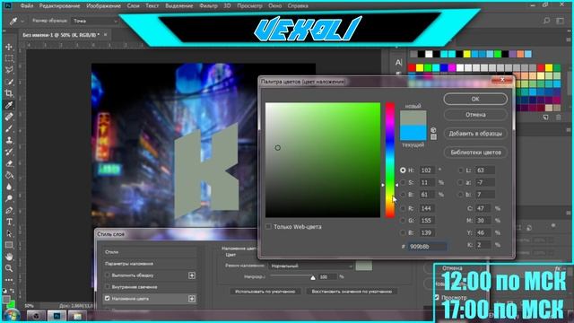Select the L lightness radio button
This screenshot has height=323, width=574.
[x=460, y=170]
